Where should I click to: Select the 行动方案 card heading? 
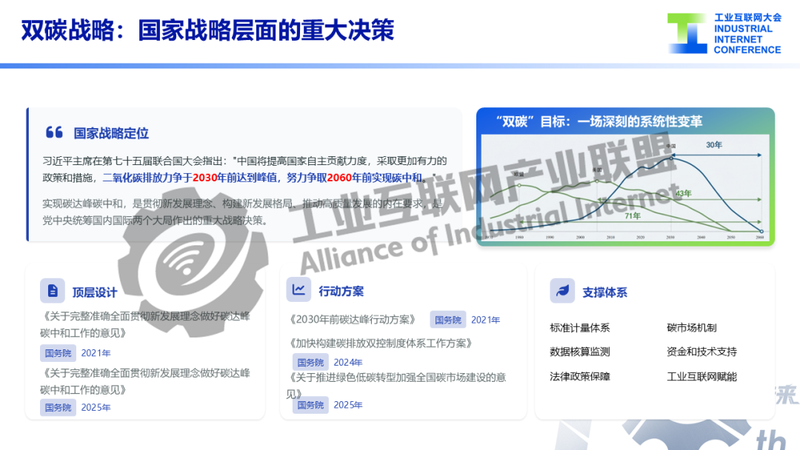click(x=341, y=292)
